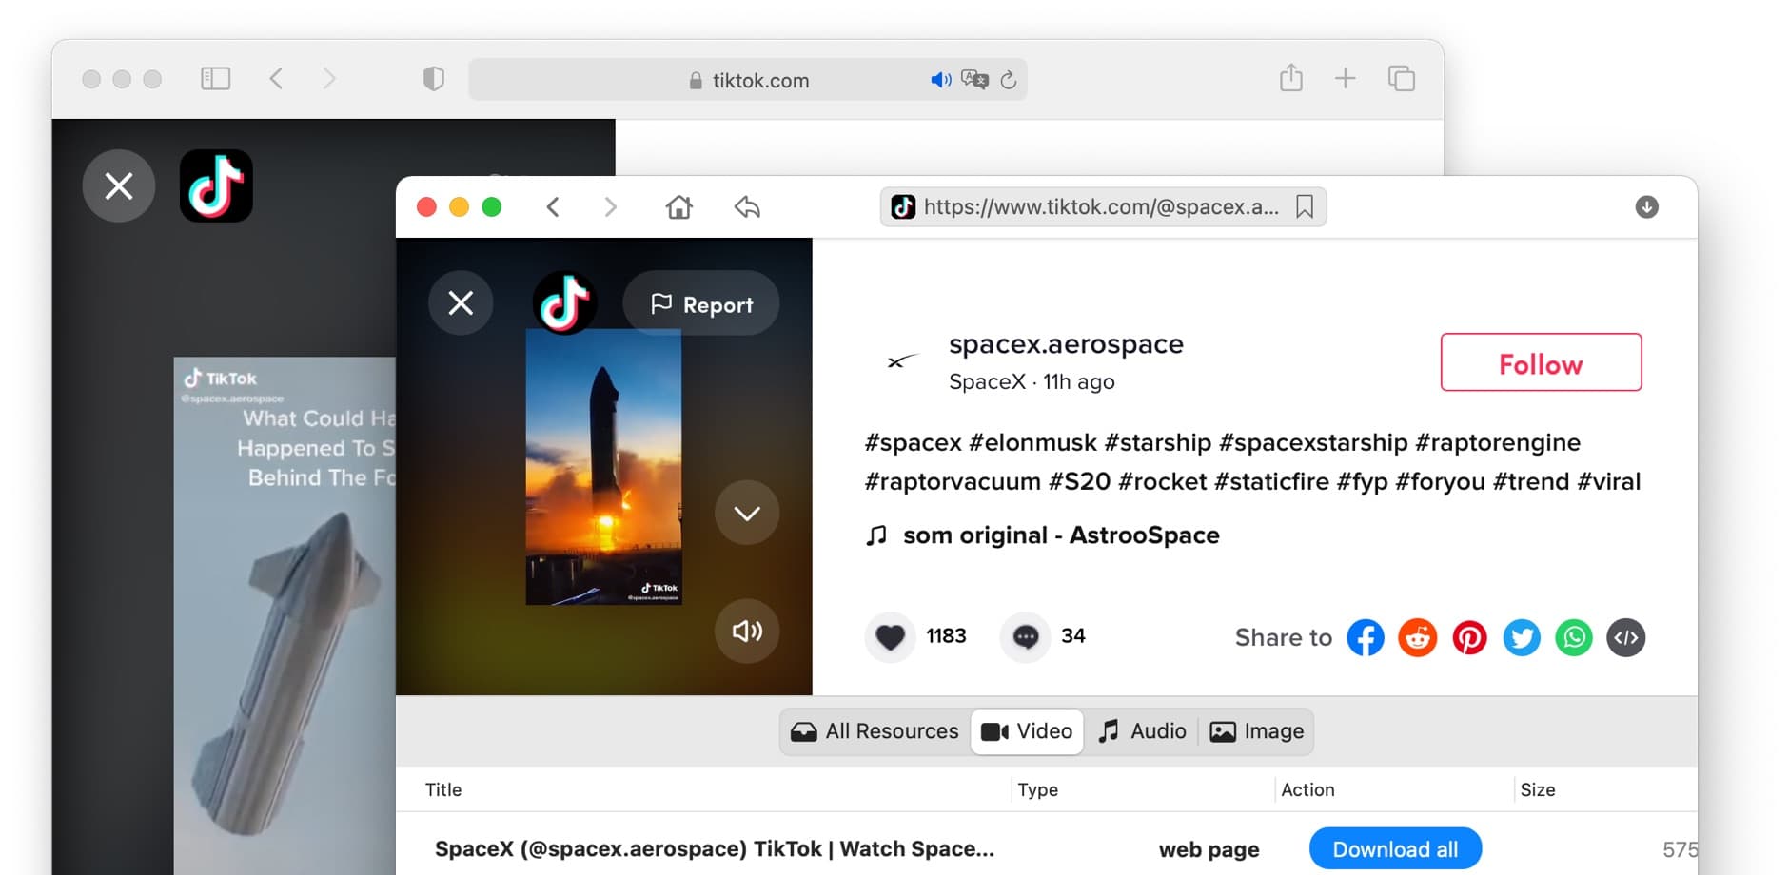Viewport: 1789px width, 875px height.
Task: Switch to Audio tab
Action: 1142,731
